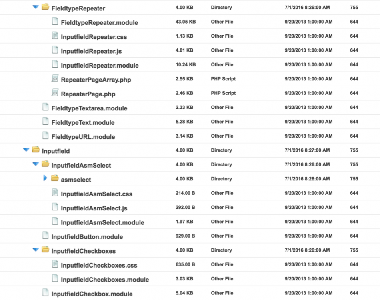The width and height of the screenshot is (380, 300).
Task: Click the RepeaterPage.php script icon
Action: coord(55,93)
